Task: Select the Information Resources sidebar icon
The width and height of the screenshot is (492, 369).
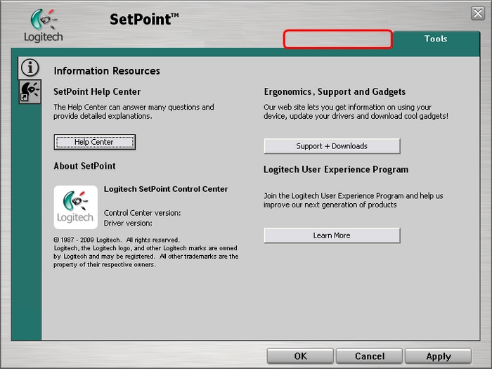Action: (x=30, y=67)
